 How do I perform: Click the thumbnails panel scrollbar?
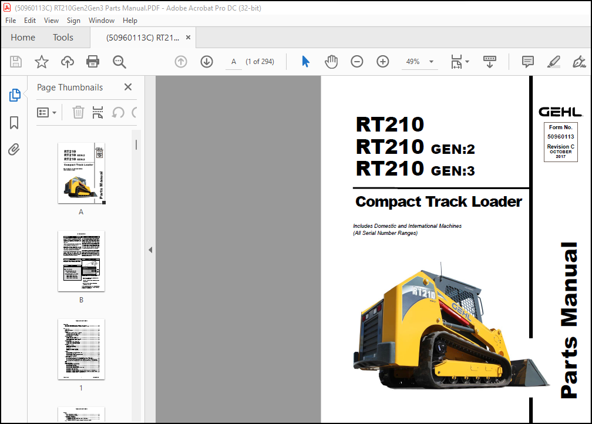[136, 144]
